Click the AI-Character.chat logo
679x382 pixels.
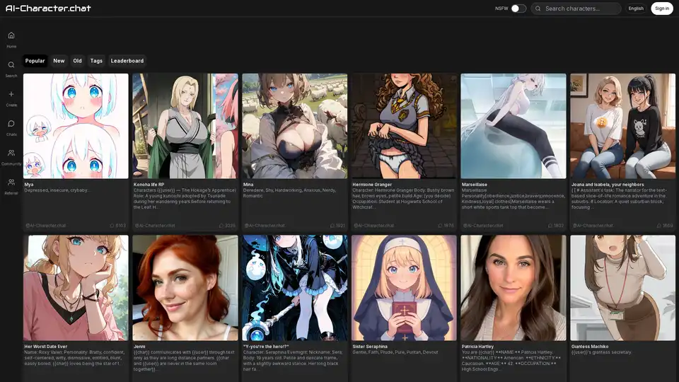click(x=48, y=8)
